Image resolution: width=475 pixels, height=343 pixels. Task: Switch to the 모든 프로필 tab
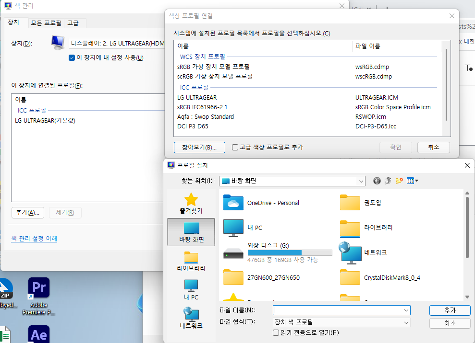(46, 23)
